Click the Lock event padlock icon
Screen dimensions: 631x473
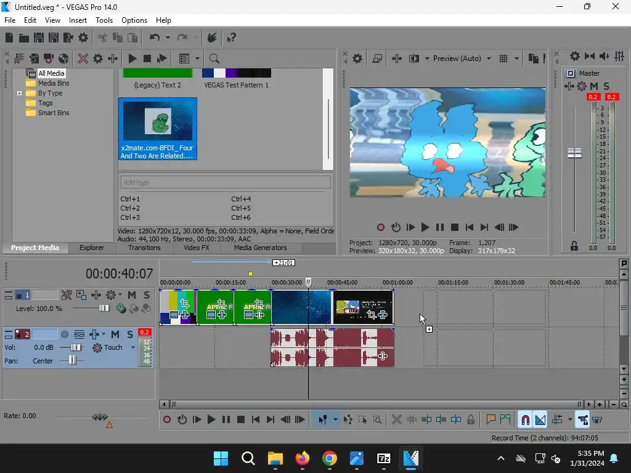471,420
